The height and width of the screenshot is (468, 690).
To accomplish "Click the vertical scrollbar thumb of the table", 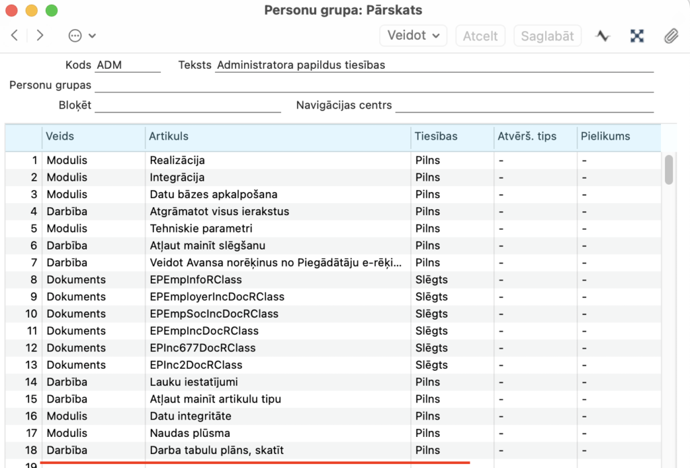I will 669,169.
